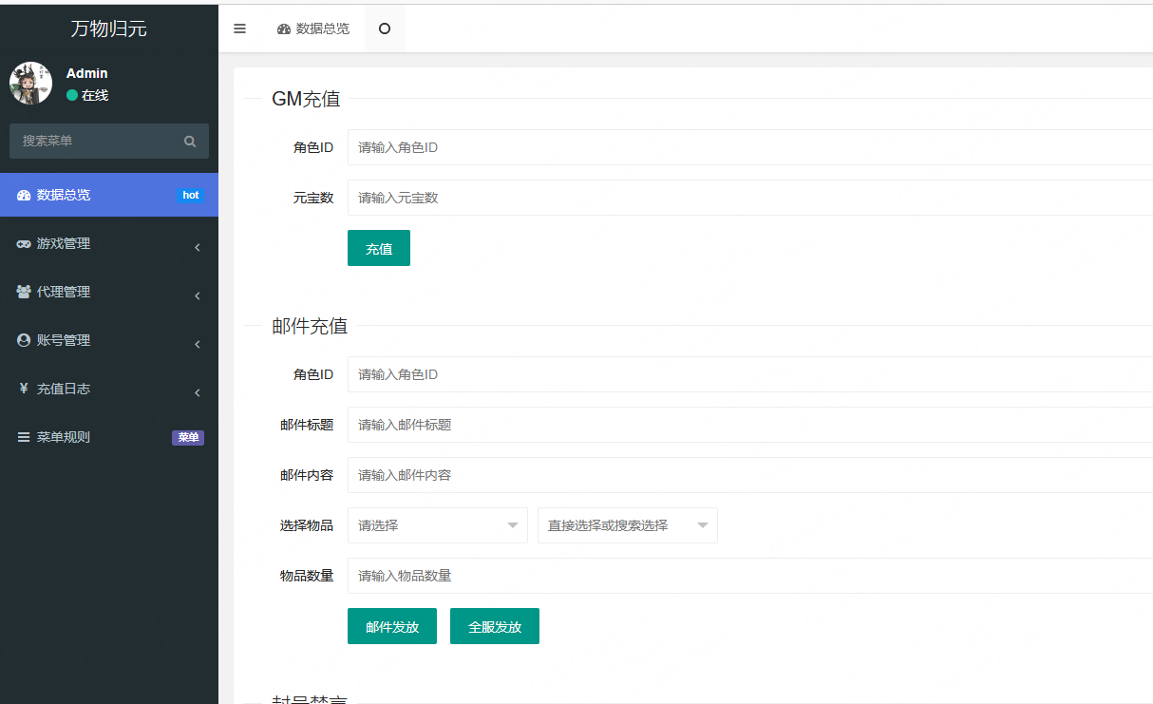Screen dimensions: 1153x704
Task: Switch to the 数据总览 tab in the top bar
Action: [x=313, y=29]
